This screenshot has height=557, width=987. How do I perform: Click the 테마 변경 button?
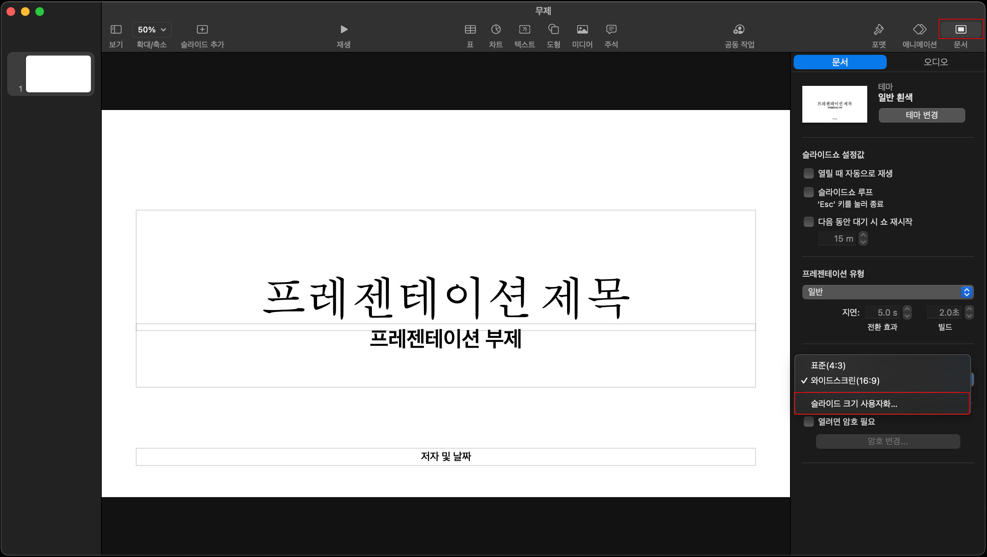921,115
